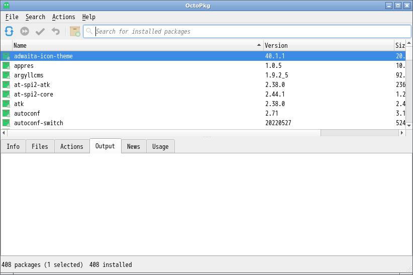Click the package icon beside argyllcms
The image size is (413, 275).
click(x=7, y=75)
